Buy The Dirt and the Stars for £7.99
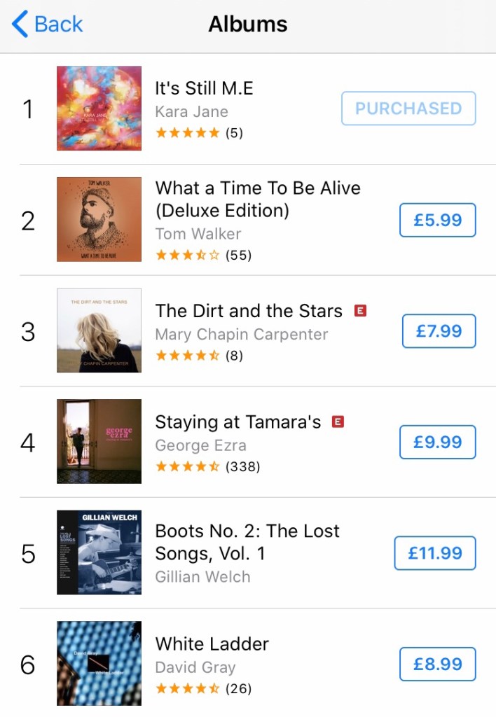 (x=439, y=331)
